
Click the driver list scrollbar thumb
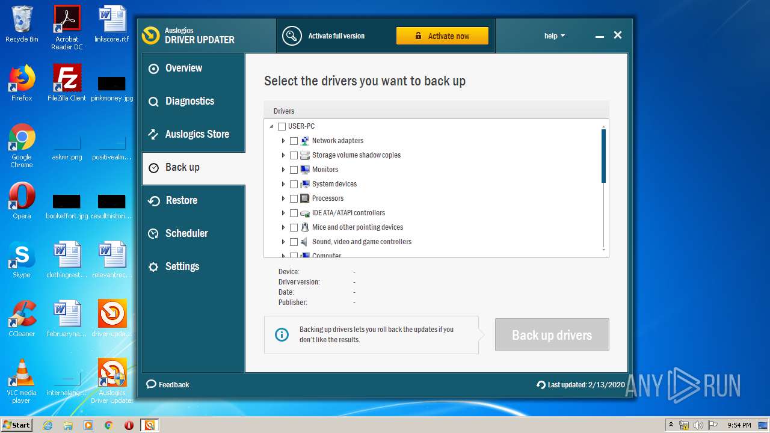pyautogui.click(x=603, y=156)
